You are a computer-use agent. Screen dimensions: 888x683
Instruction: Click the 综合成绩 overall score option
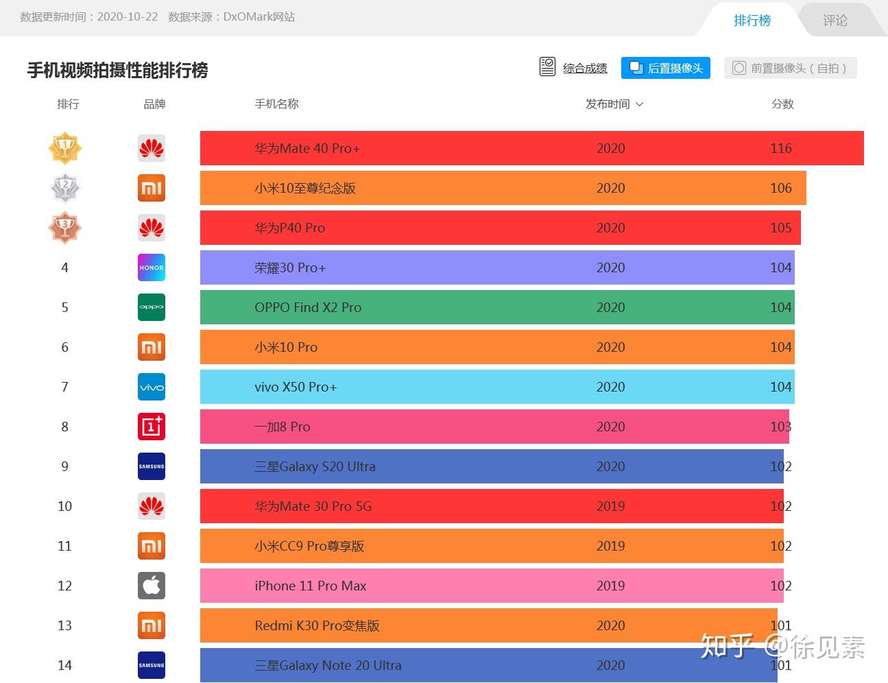pyautogui.click(x=575, y=68)
